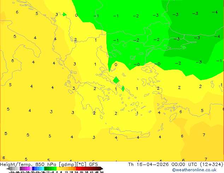
Task: Click the "Height/Temp." title text
Action: point(17,164)
